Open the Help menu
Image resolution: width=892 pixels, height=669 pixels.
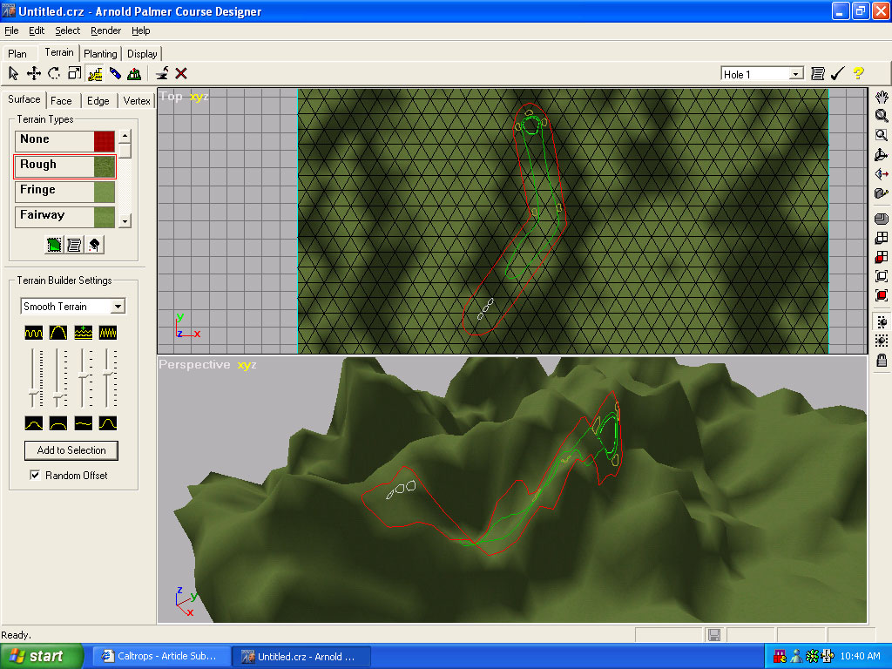[140, 30]
